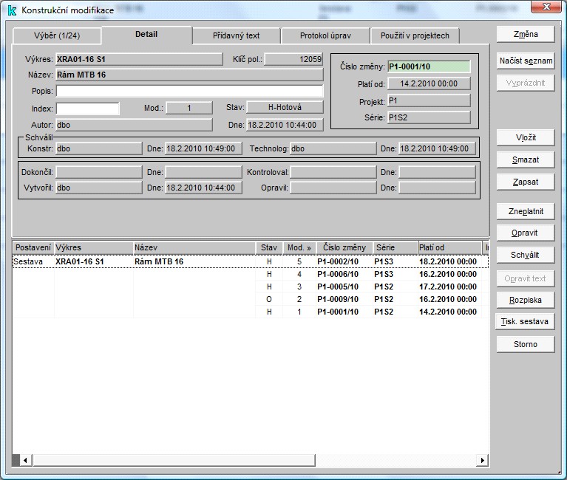Click the Opravit button
Image resolution: width=567 pixels, height=480 pixels.
coord(526,233)
